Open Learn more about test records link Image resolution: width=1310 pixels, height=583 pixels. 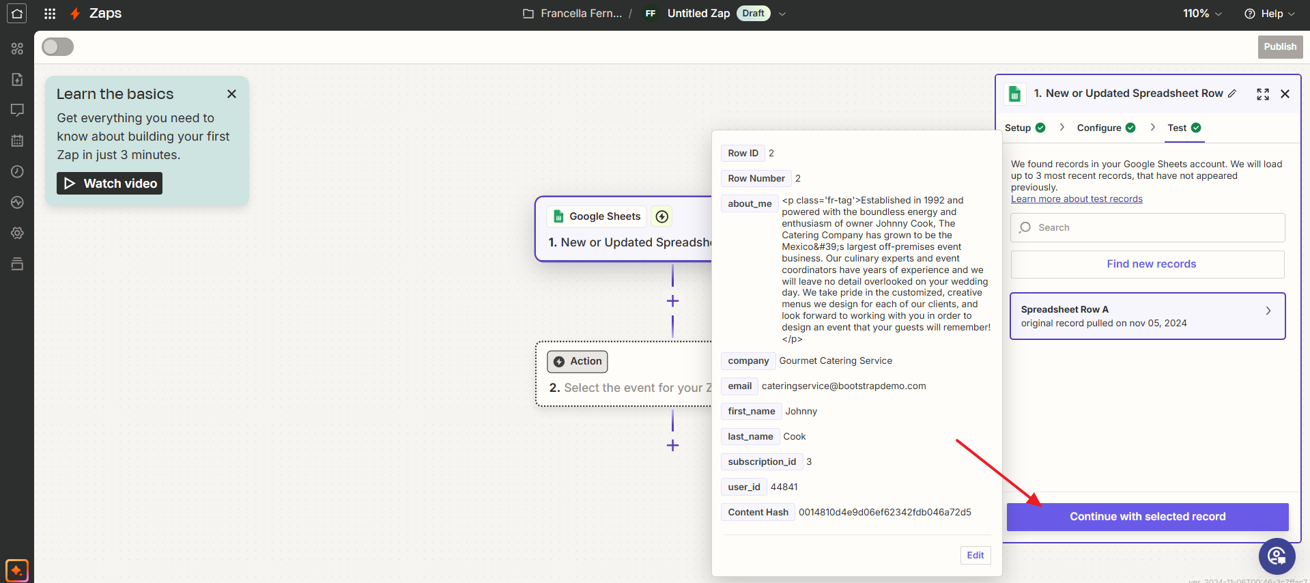(x=1077, y=199)
